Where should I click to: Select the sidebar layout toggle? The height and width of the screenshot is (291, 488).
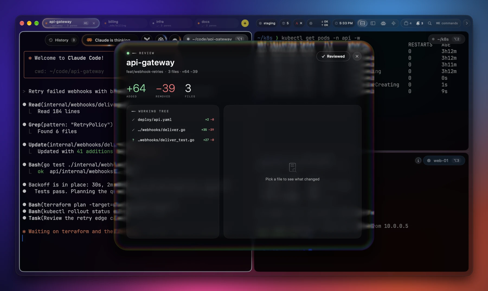pyautogui.click(x=373, y=23)
